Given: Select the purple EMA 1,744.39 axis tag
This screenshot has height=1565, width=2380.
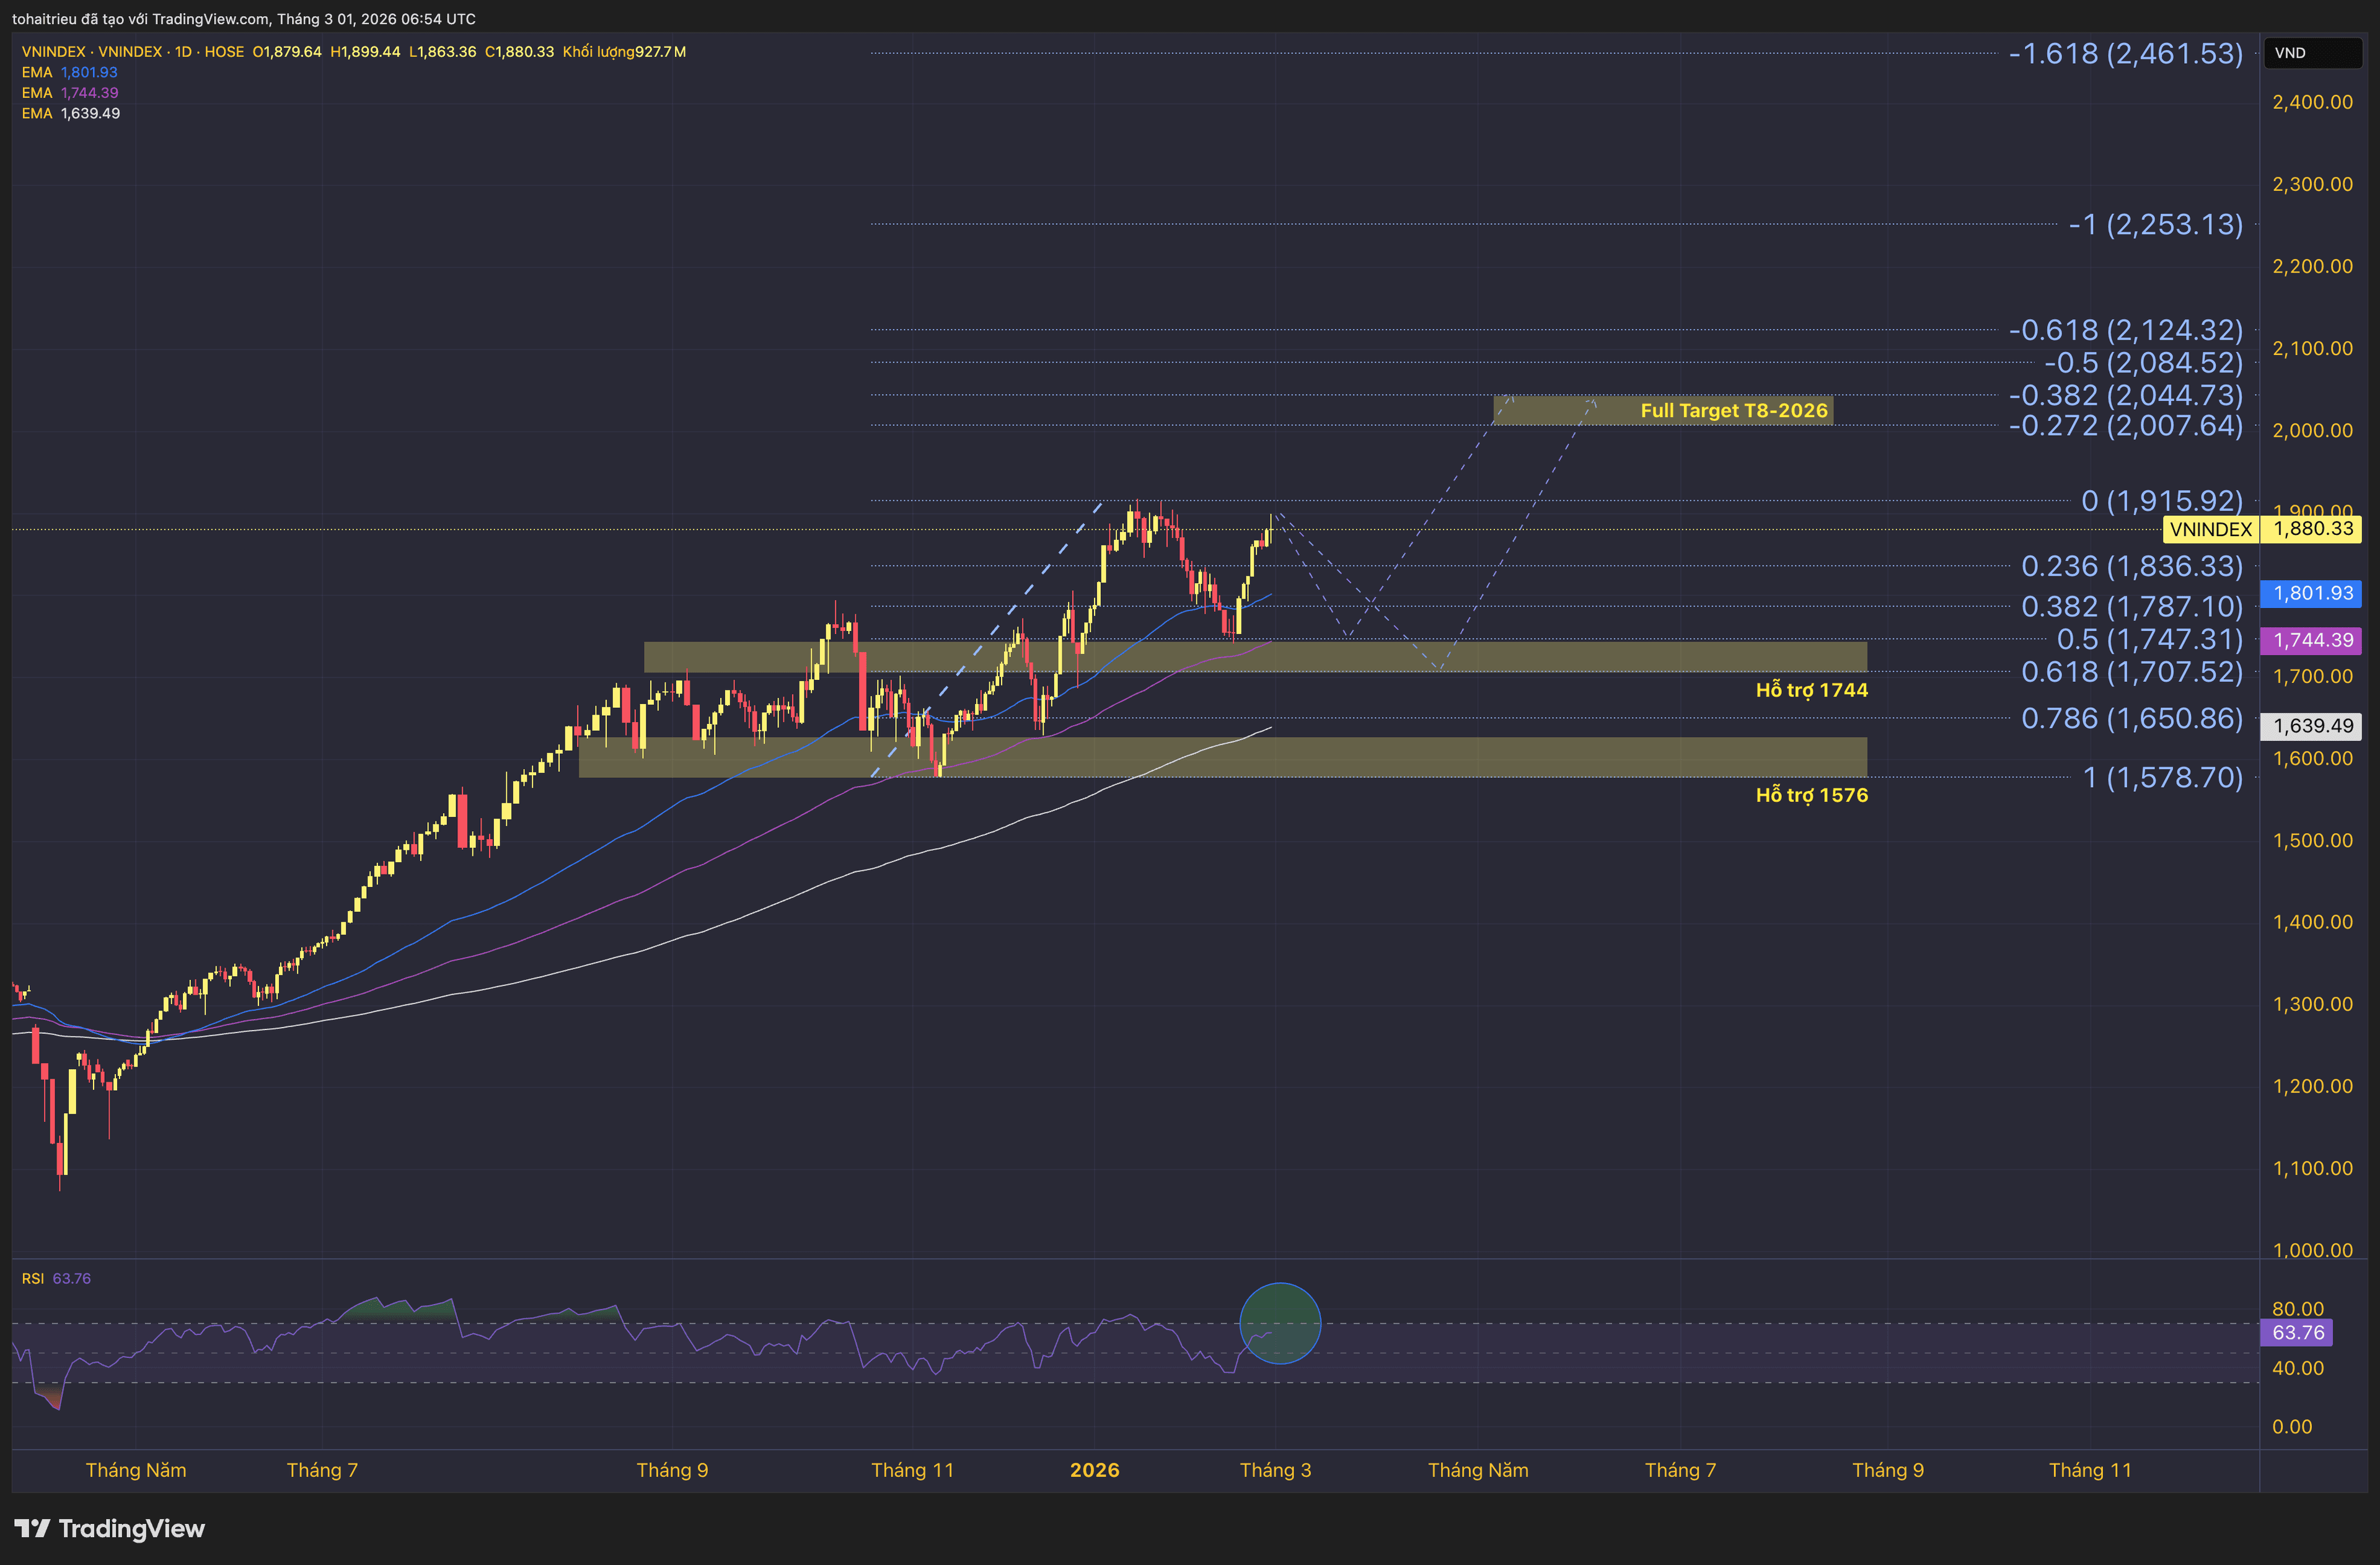Looking at the screenshot, I should pyautogui.click(x=2311, y=640).
